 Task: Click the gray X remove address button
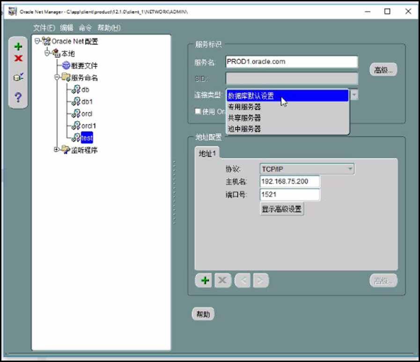222,281
